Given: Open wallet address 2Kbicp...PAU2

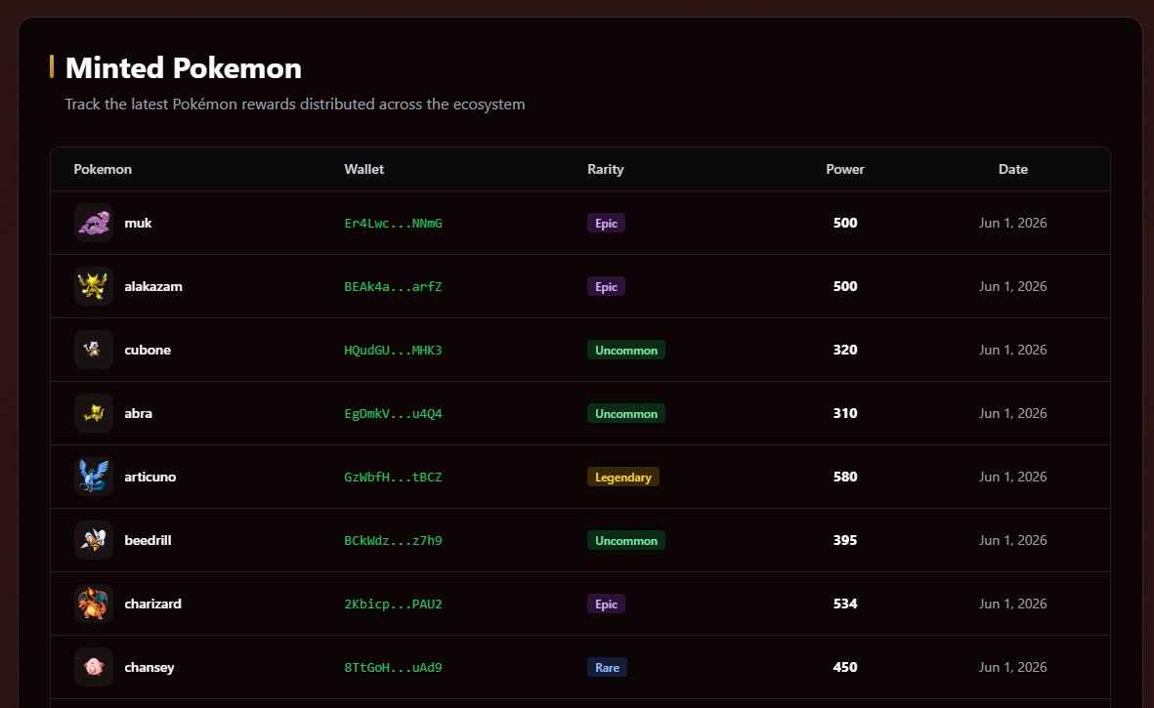Looking at the screenshot, I should (393, 604).
